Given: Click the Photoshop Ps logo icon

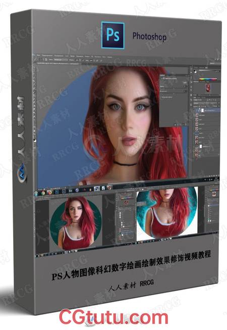Looking at the screenshot, I should tap(113, 35).
